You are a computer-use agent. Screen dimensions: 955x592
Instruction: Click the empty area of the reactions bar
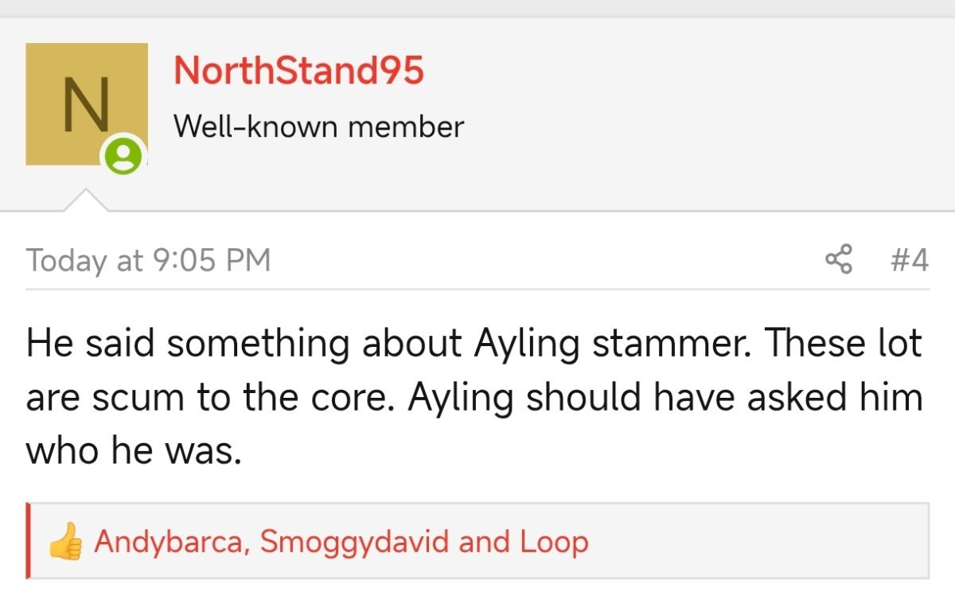(x=756, y=541)
